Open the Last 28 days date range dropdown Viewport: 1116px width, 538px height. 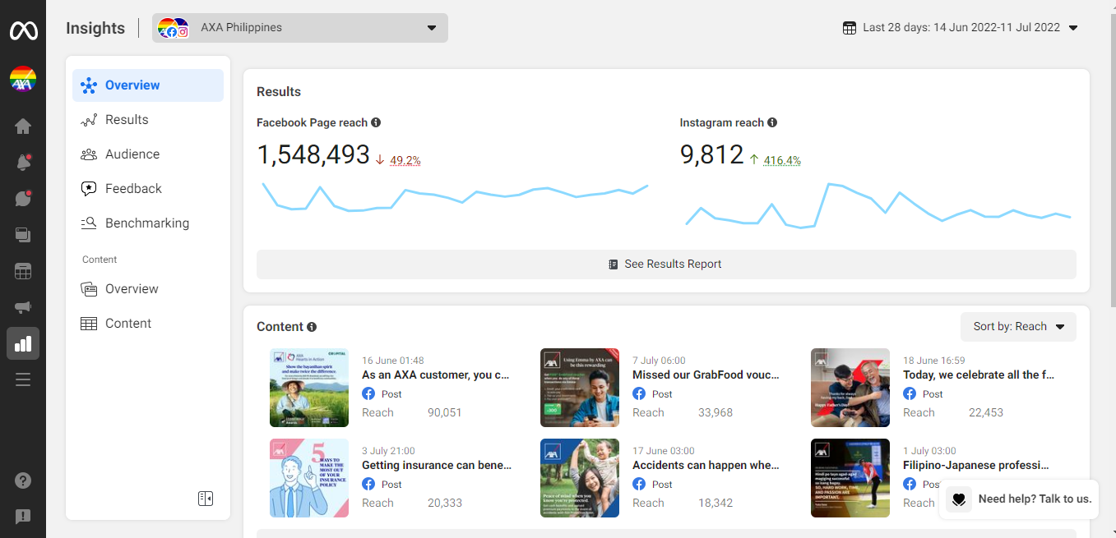[x=961, y=28]
